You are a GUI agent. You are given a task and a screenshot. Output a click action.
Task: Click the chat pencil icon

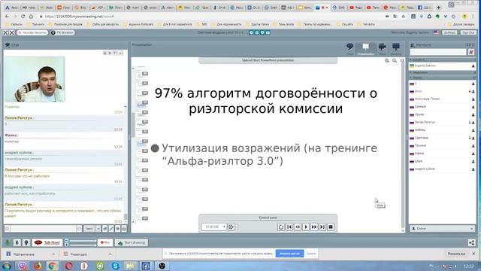(x=111, y=229)
